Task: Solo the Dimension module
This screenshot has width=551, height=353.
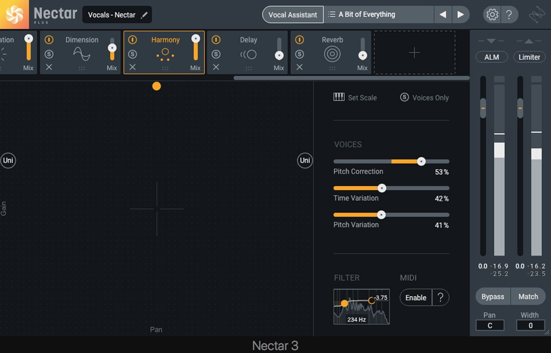Action: pyautogui.click(x=49, y=54)
